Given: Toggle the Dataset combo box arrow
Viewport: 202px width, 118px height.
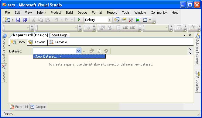Looking at the screenshot, I should (x=78, y=51).
